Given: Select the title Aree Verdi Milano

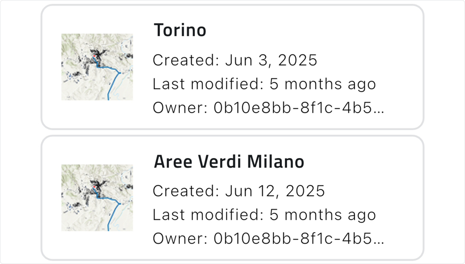Looking at the screenshot, I should 229,162.
